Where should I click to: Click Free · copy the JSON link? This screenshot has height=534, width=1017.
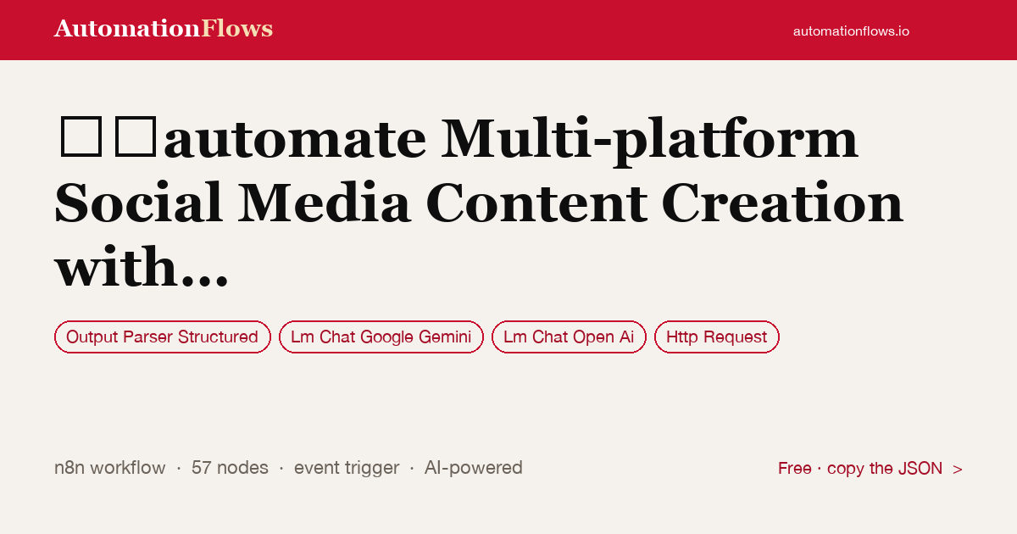(x=870, y=468)
